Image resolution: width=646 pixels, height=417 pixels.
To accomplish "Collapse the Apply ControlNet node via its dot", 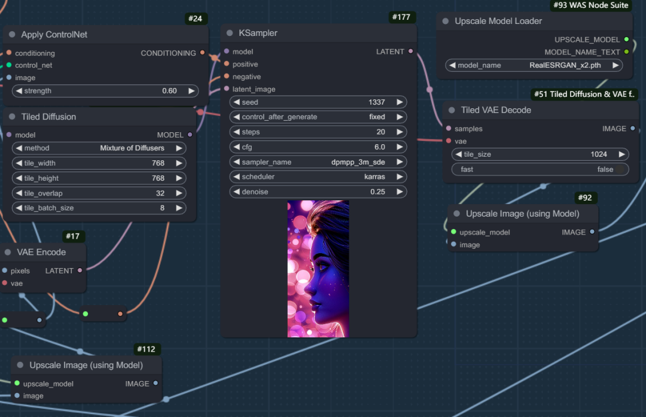I will (x=12, y=35).
